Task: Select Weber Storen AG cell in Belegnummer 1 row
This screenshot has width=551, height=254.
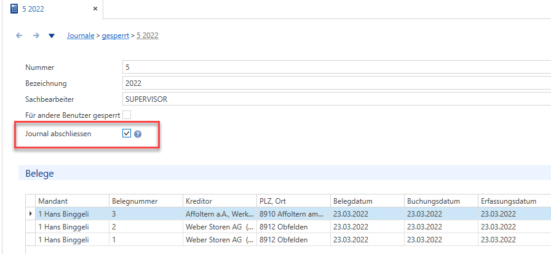Action: pyautogui.click(x=220, y=240)
